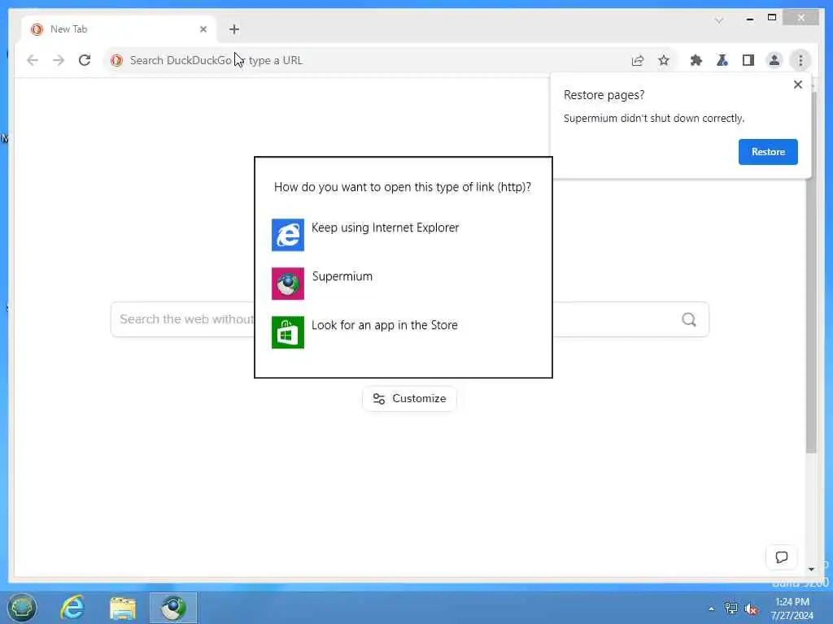
Task: Expand the tab search chevron
Action: (x=719, y=20)
